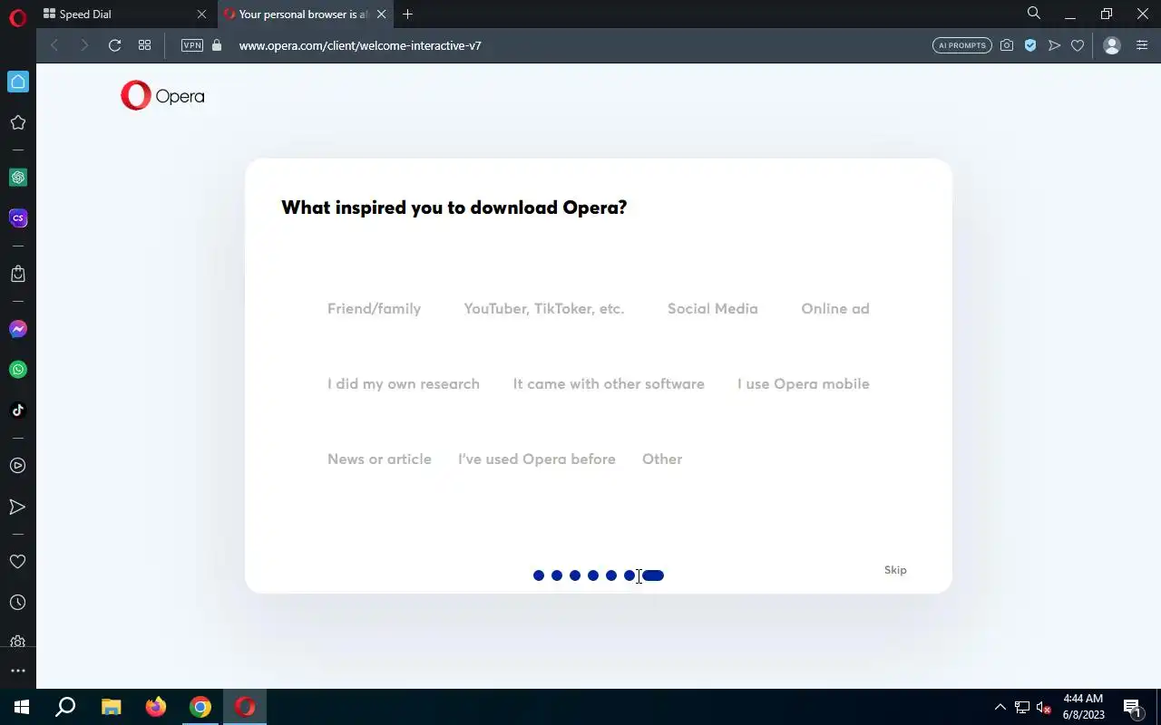The width and height of the screenshot is (1161, 725).
Task: Launch Chrome from taskbar
Action: [200, 707]
